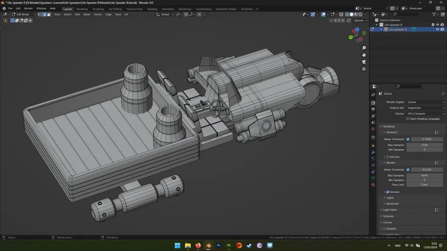Toggle Open Shading Language checkbox
Viewport: 447px width, 251px height.
pyautogui.click(x=408, y=119)
